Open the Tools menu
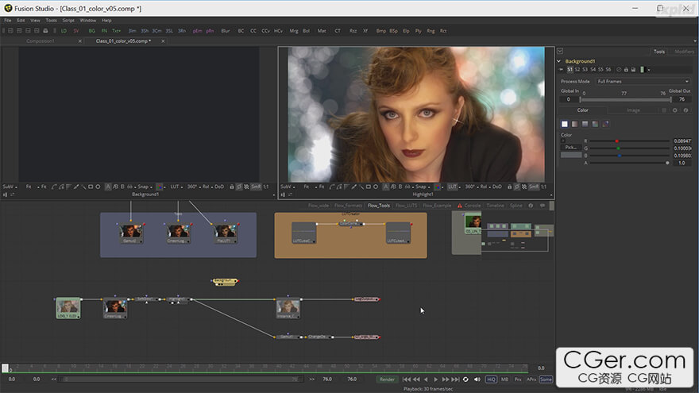Screen dimensions: 699x393 (52, 21)
